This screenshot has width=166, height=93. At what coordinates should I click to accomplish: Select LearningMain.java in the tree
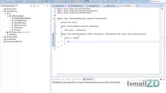coord(19,21)
